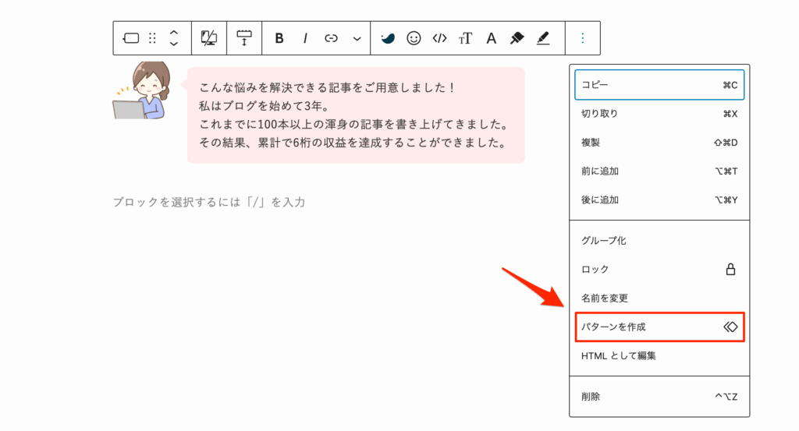Click the device display settings icon
Viewport: 799px width, 431px height.
[x=209, y=38]
